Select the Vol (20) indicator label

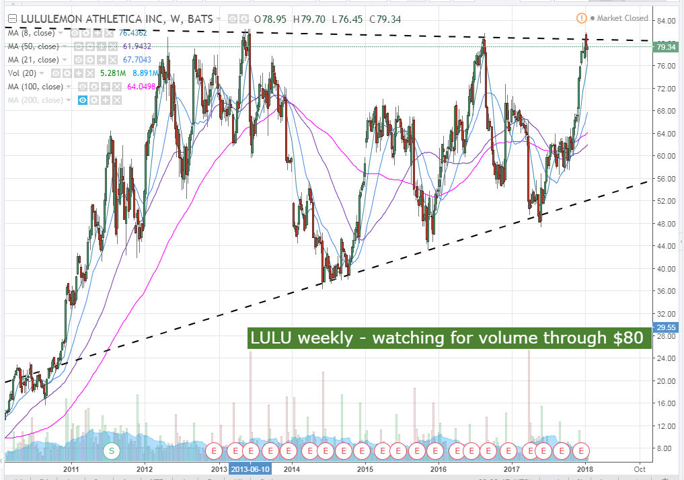point(22,73)
